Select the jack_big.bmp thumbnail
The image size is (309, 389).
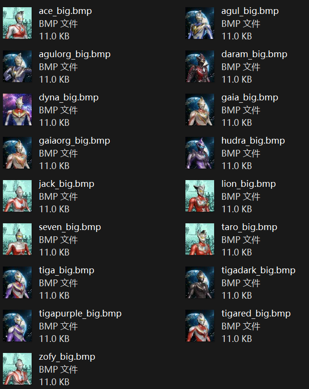point(17,196)
